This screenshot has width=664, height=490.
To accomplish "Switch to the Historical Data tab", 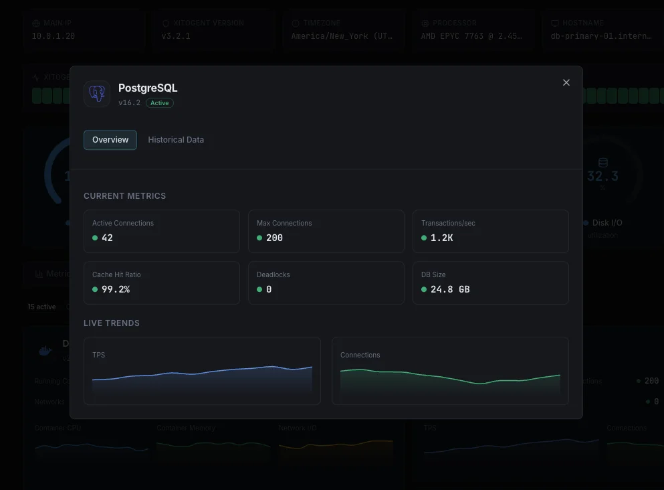I will pos(176,140).
